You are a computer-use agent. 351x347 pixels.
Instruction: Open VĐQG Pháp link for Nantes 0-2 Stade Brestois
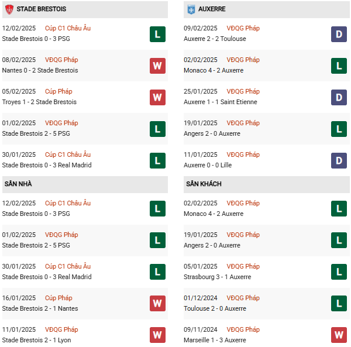coord(61,60)
